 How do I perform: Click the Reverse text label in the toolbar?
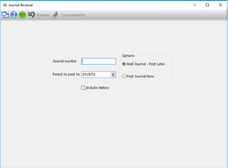(x=43, y=15)
